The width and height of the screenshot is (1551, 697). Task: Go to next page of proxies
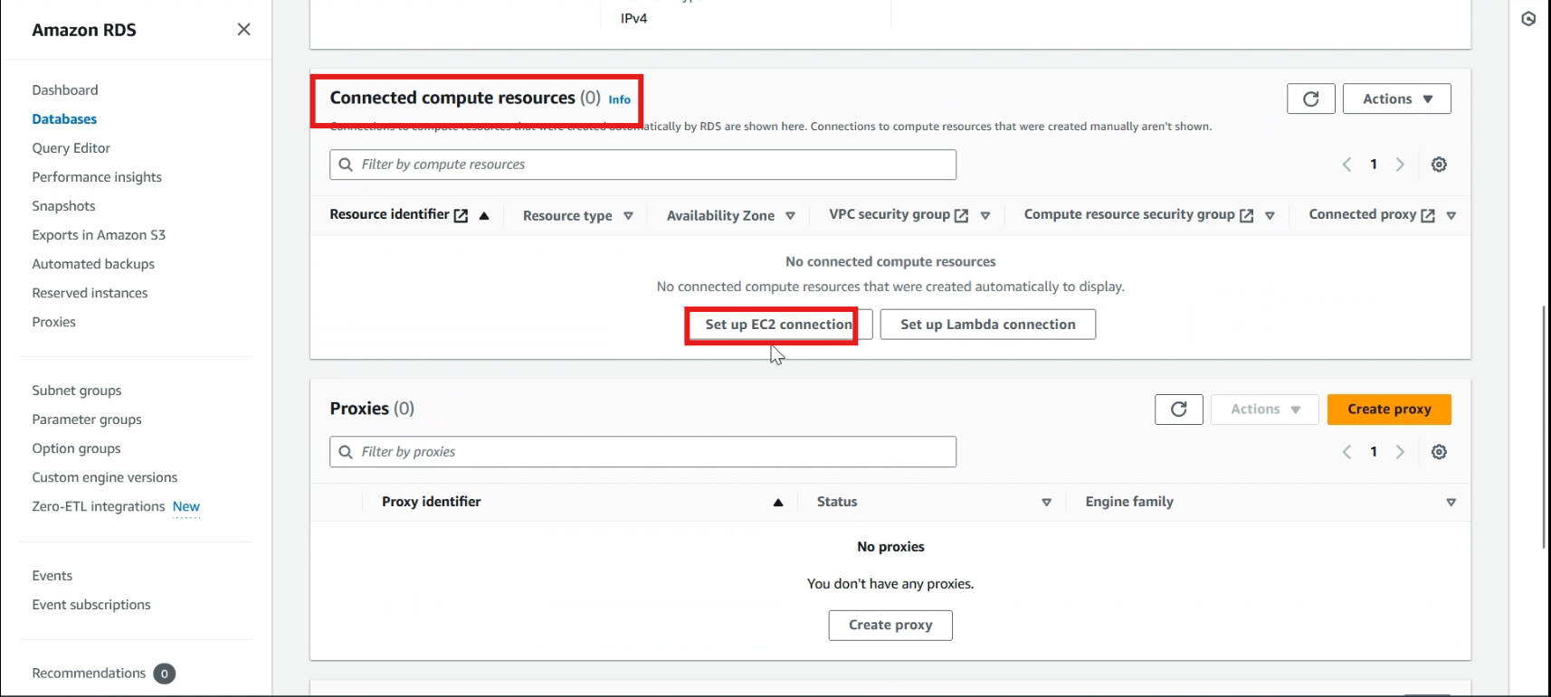tap(1400, 452)
